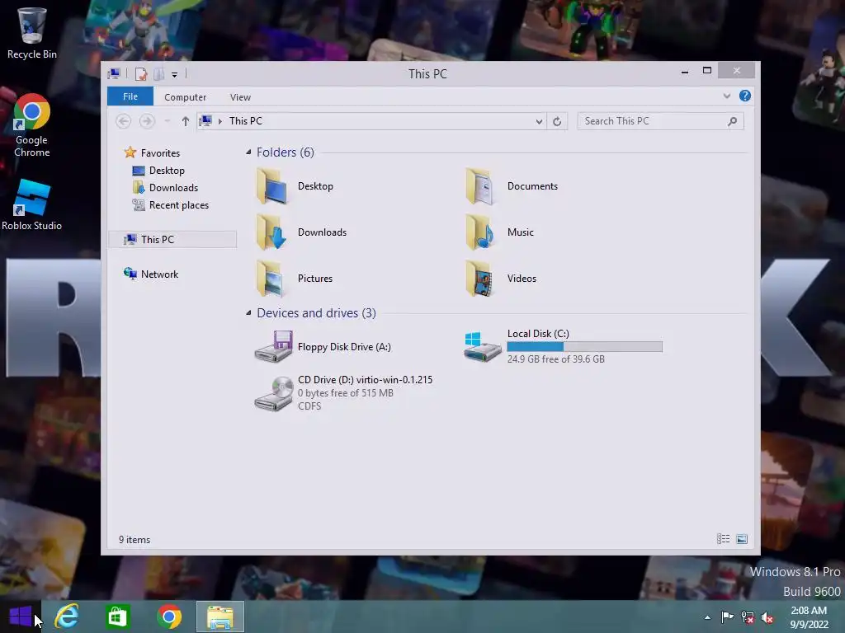Open the Windows Store taskbar icon
Screen dimensions: 845x633
pyautogui.click(x=117, y=617)
